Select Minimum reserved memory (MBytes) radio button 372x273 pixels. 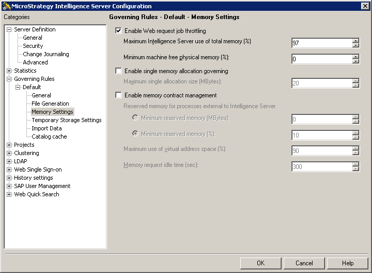[x=135, y=117]
